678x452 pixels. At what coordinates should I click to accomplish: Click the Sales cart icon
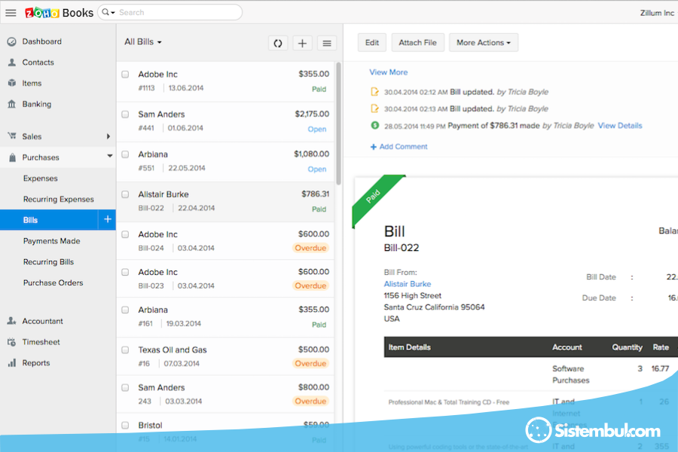click(x=11, y=136)
